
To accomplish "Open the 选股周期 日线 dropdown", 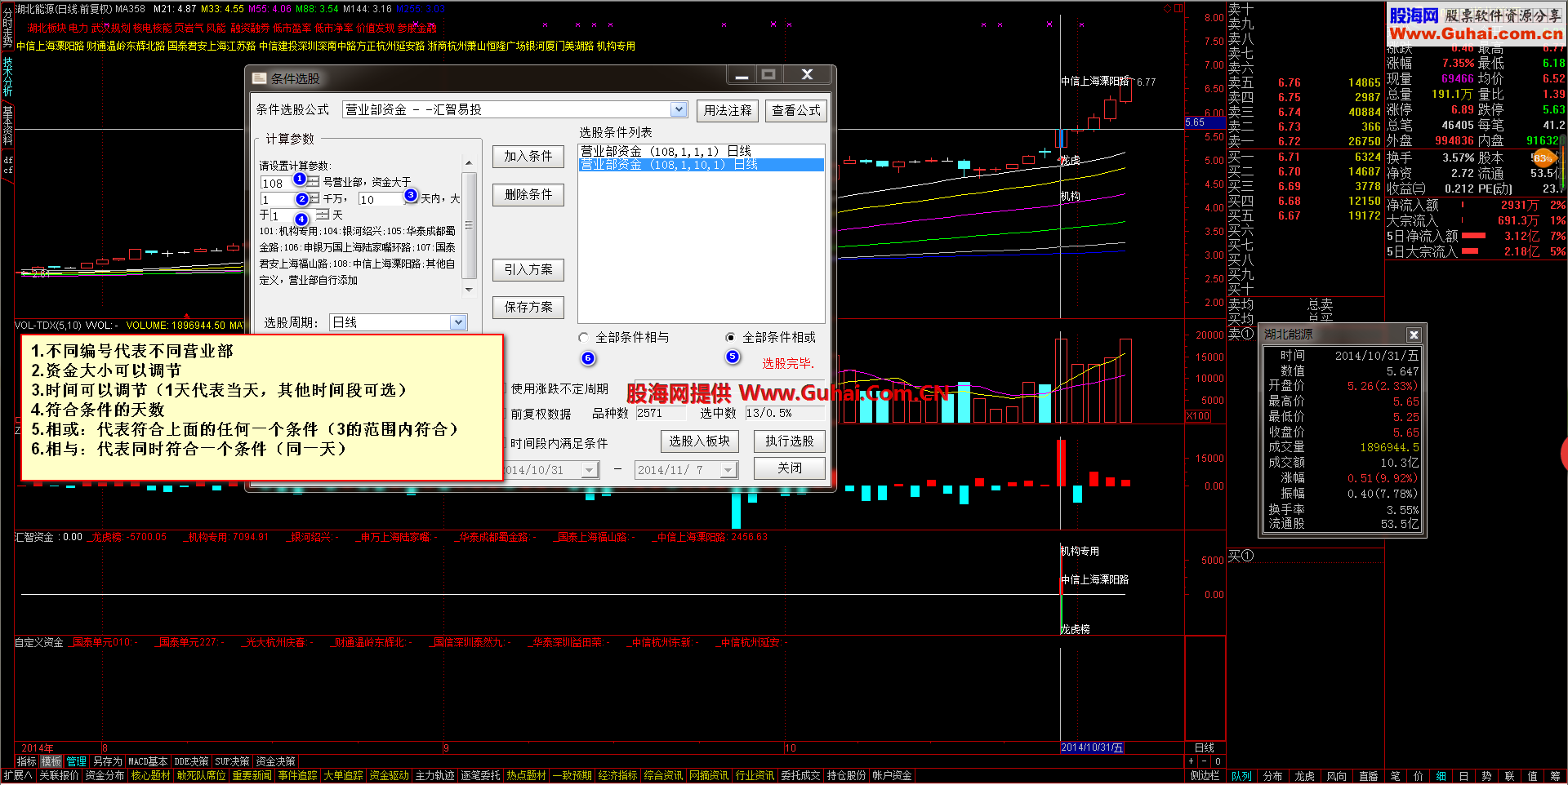I will click(458, 323).
